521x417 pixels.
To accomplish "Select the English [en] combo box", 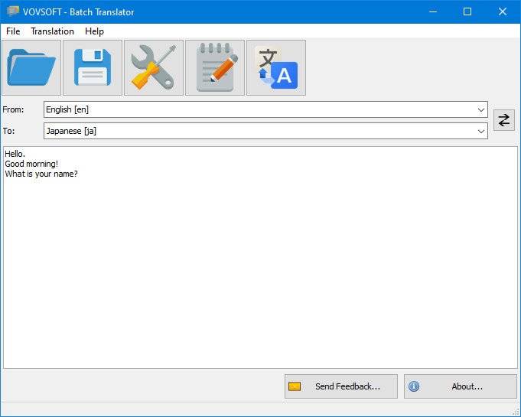I will click(x=265, y=109).
